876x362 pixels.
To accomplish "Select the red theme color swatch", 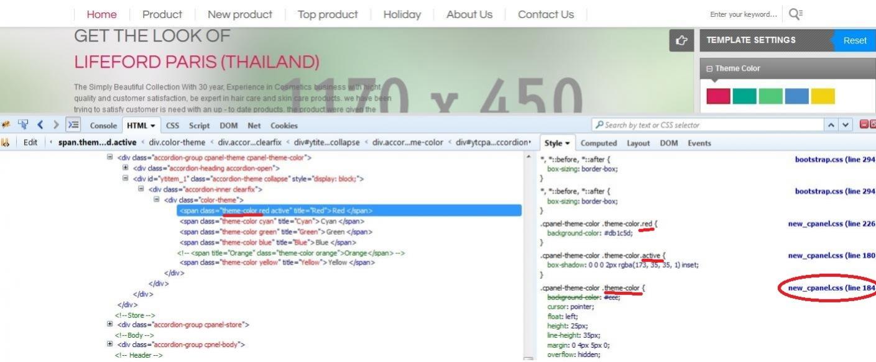I will pyautogui.click(x=718, y=96).
